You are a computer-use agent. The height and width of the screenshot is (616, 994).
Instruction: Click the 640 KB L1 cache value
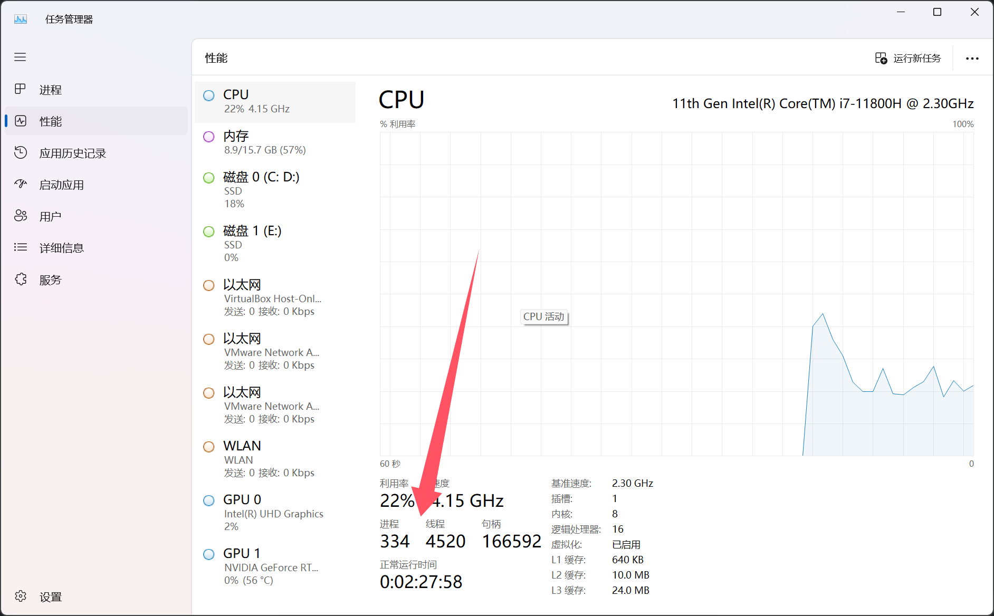pyautogui.click(x=628, y=560)
